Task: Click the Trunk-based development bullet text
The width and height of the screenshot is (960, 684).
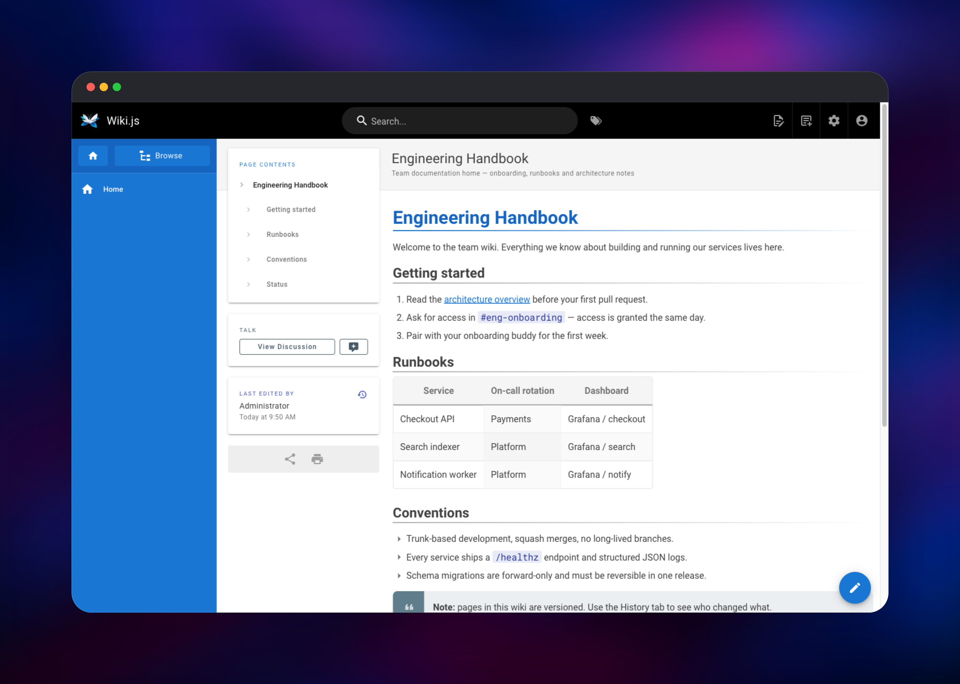Action: [540, 539]
